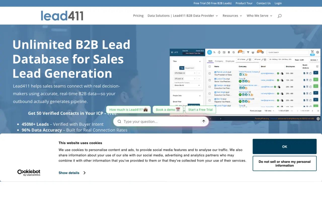Image resolution: width=322 pixels, height=201 pixels.
Task: Open the Contact Us link
Action: tap(264, 3)
